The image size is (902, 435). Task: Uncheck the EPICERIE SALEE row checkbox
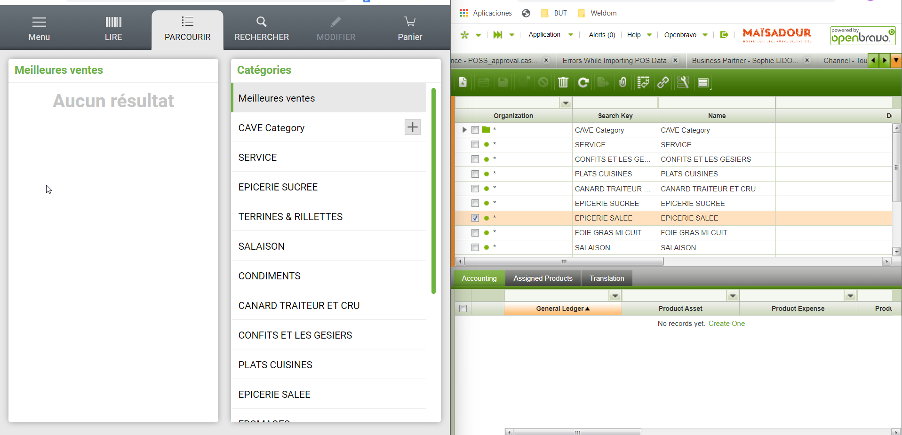click(x=475, y=218)
